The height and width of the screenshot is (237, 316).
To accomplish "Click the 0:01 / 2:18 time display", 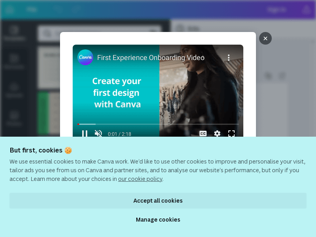I will [x=120, y=134].
